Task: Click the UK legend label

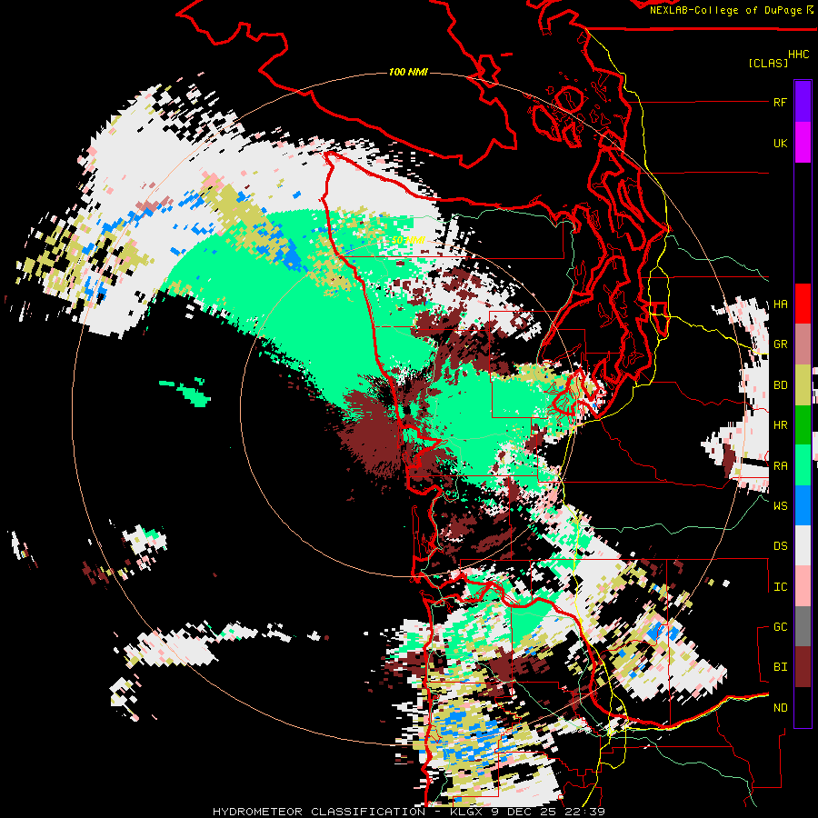Action: tap(780, 143)
